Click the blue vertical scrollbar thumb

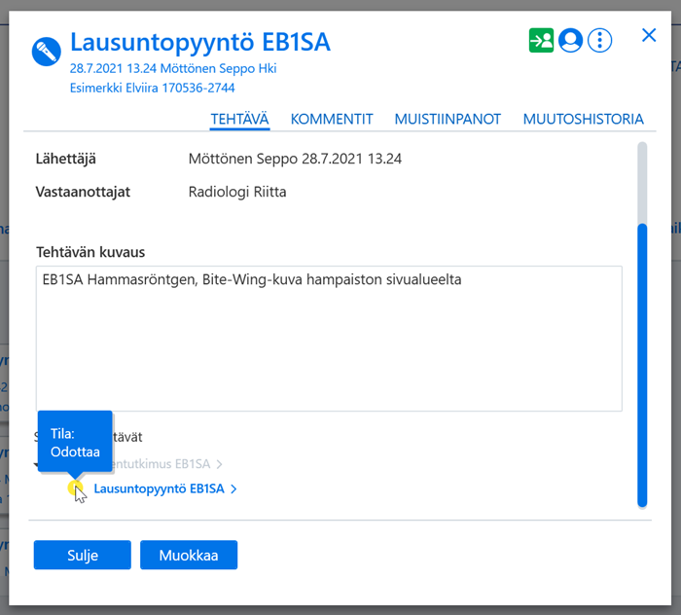coord(642,365)
